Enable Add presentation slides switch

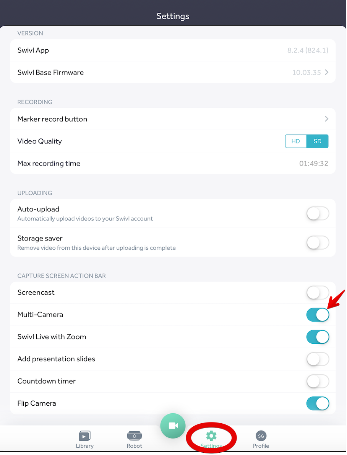[x=318, y=359]
